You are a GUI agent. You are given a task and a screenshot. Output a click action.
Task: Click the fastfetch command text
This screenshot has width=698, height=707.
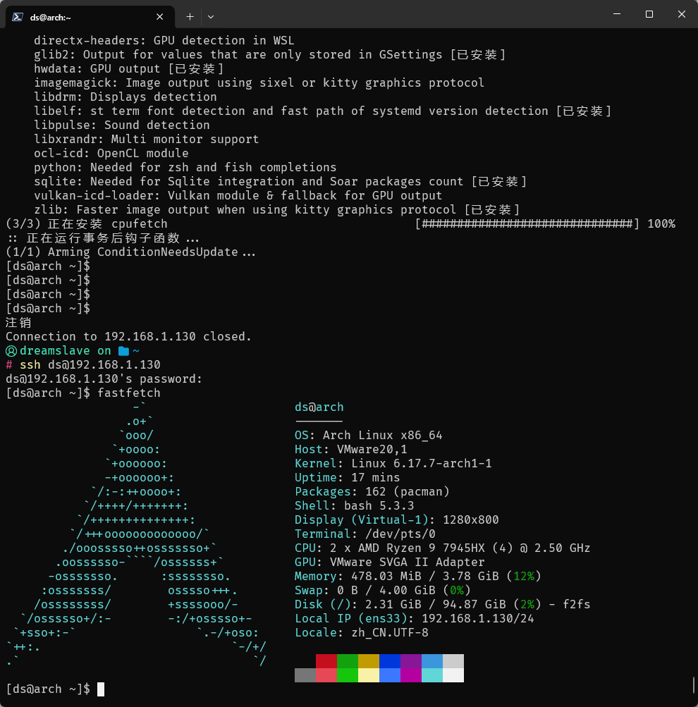[129, 393]
